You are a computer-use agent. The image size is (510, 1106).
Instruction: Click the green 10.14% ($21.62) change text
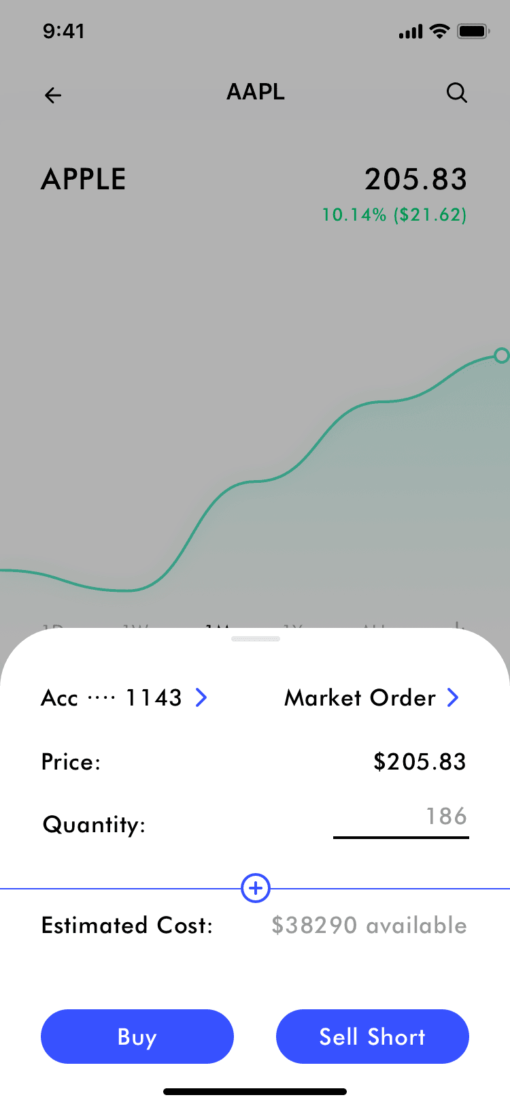[394, 215]
